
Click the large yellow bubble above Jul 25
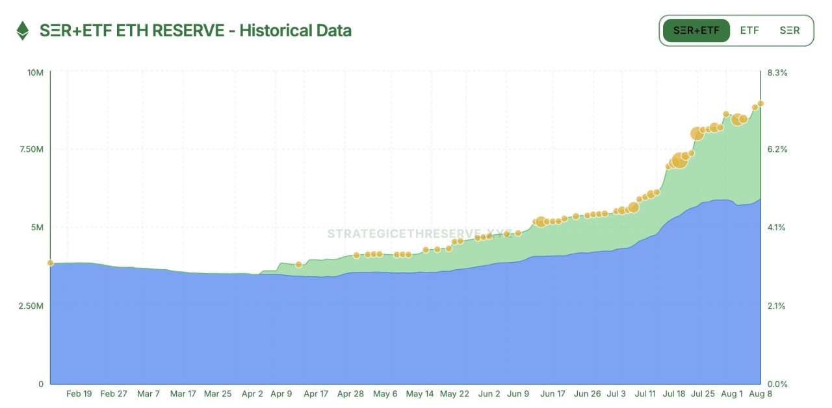click(x=697, y=134)
